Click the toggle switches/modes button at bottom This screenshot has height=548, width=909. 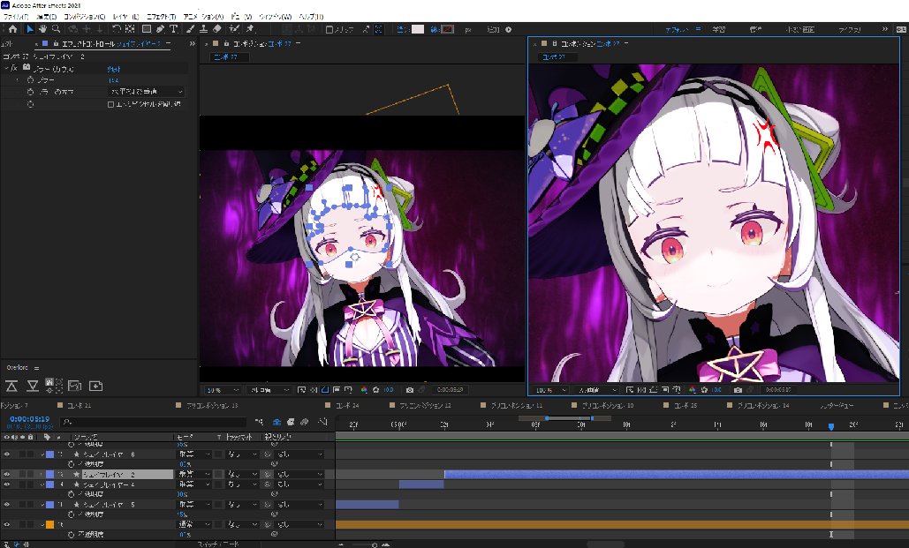tap(217, 544)
